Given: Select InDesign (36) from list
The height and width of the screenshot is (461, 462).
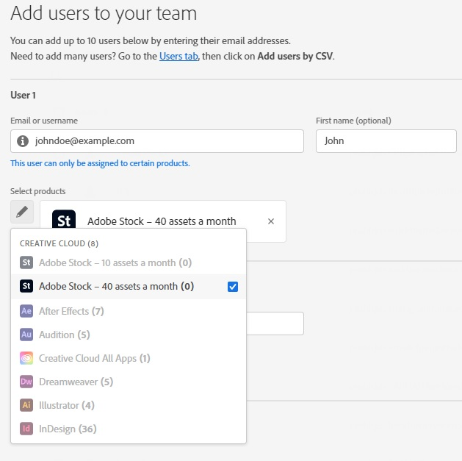Looking at the screenshot, I should (x=128, y=429).
